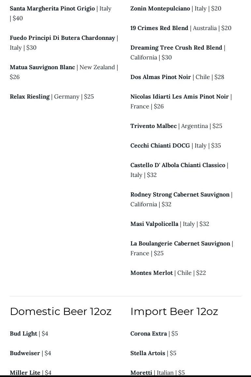Click Nicolas Idiarti Les Amis Pinot Noir

point(179,97)
